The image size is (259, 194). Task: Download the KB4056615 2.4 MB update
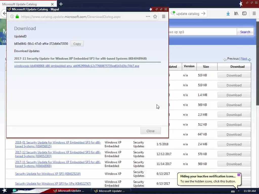click(x=234, y=144)
